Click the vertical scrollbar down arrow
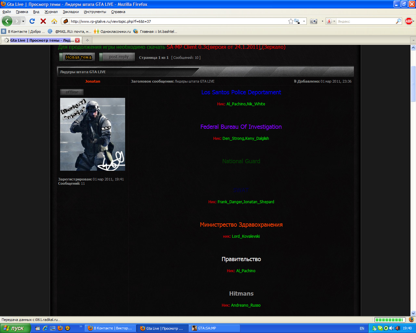 point(413,313)
